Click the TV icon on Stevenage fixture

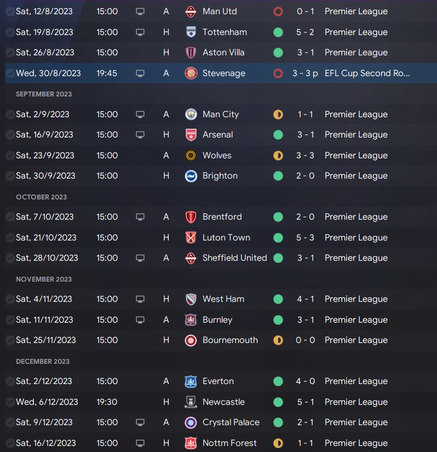tap(140, 73)
